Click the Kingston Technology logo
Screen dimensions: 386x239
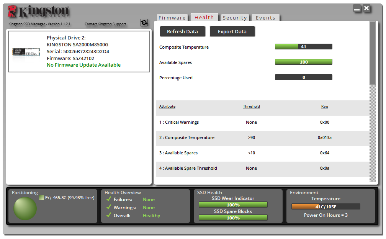pos(38,11)
